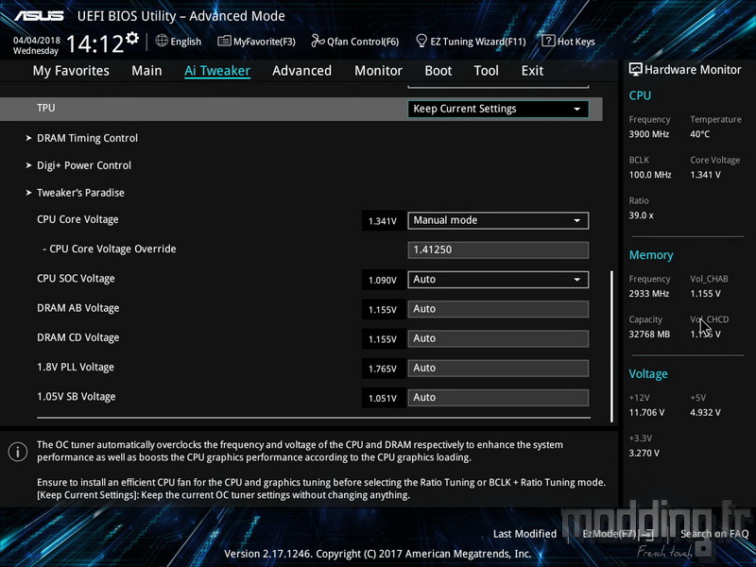This screenshot has width=756, height=567.
Task: Click the Version 2.17.1246 copyright text
Action: coord(377,554)
